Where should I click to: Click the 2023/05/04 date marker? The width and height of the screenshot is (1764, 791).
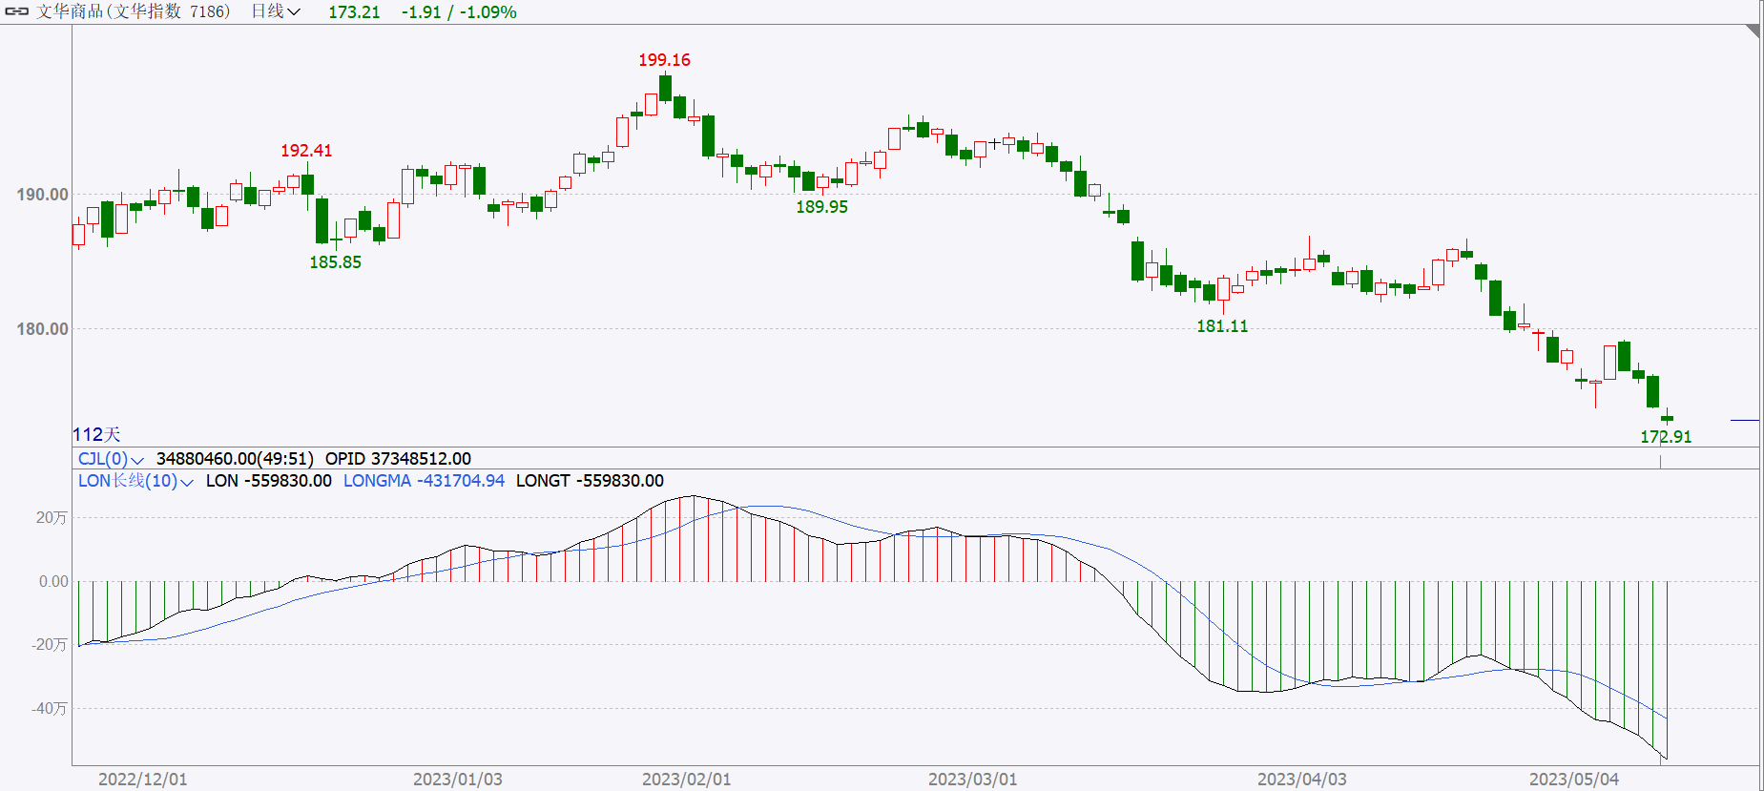tap(1574, 780)
